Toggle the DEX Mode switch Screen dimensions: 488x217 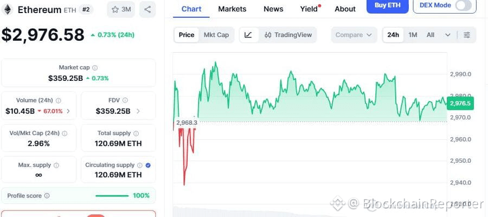tap(464, 5)
